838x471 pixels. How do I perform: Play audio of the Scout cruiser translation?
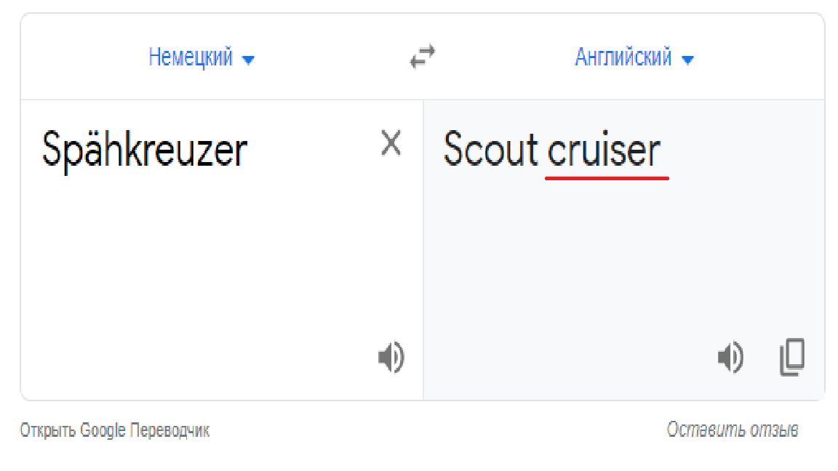[x=730, y=357]
